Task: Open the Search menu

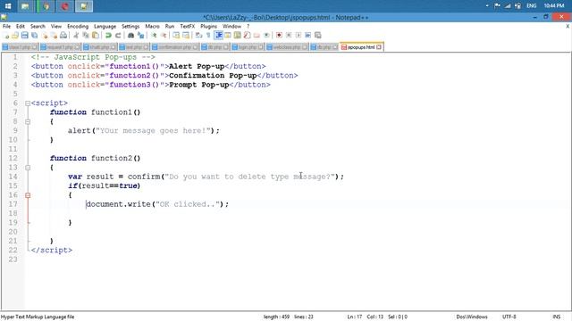Action: click(38, 26)
